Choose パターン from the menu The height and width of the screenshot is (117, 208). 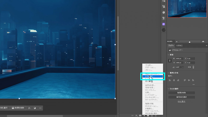(x=153, y=70)
